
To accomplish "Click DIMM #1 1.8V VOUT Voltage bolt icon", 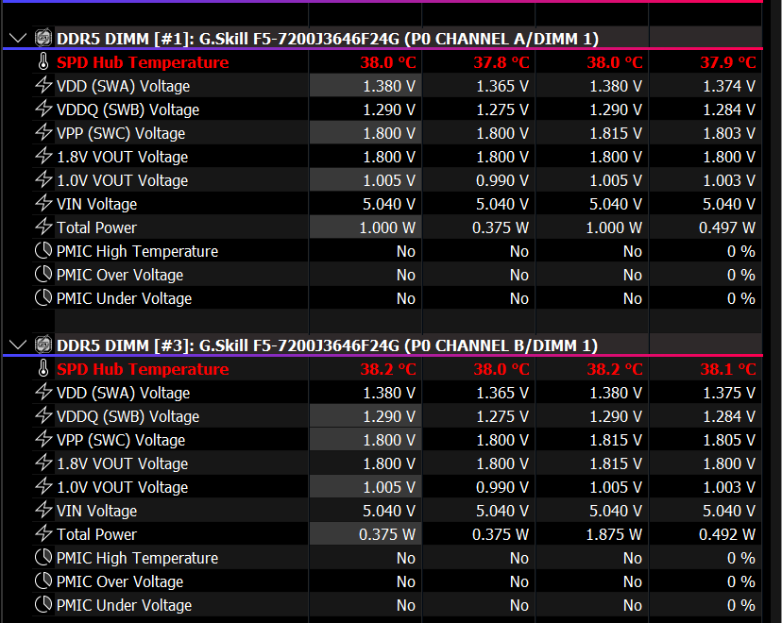I will click(43, 156).
